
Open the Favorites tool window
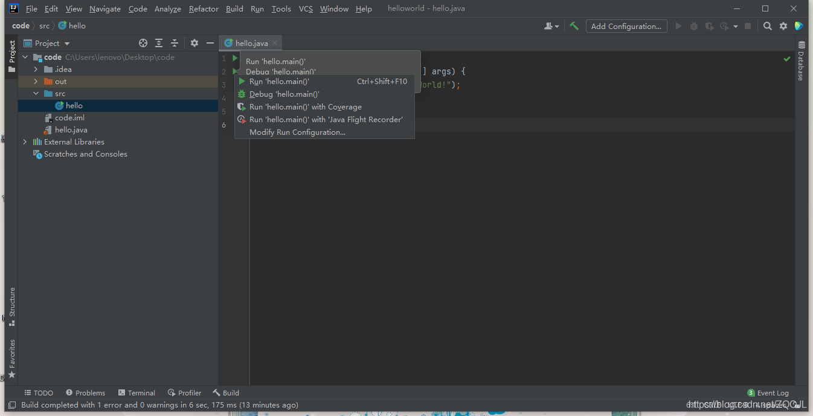pos(12,359)
